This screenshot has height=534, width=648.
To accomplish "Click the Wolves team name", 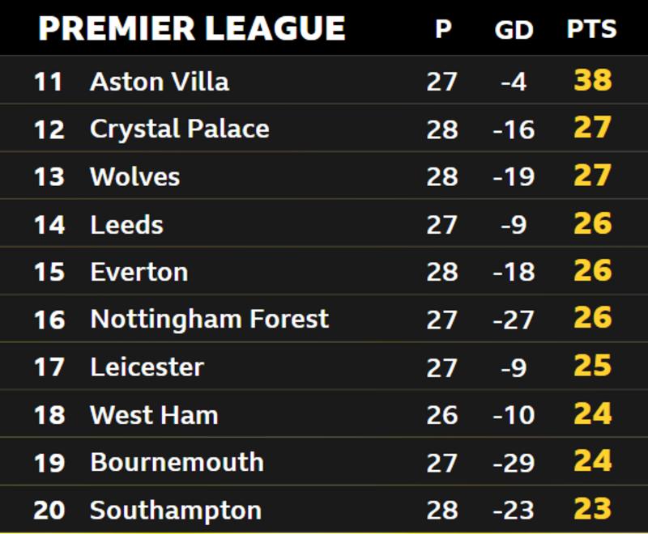I will 135,176.
